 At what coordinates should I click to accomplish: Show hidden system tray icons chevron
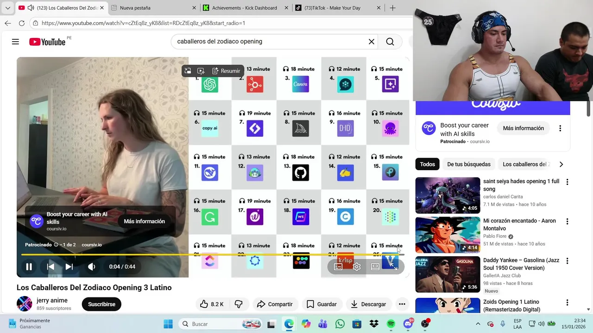coord(478,324)
